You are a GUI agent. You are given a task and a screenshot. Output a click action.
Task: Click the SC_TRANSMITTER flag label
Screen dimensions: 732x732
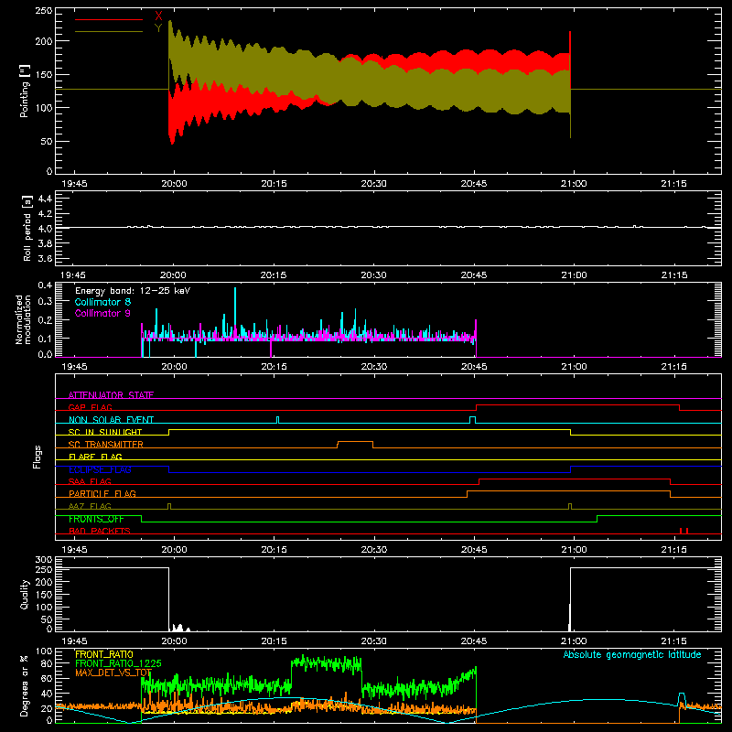[x=106, y=445]
